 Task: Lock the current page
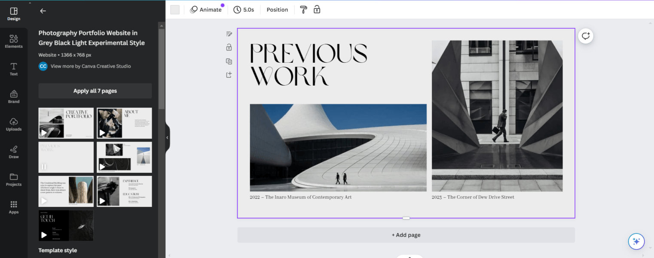pyautogui.click(x=229, y=47)
